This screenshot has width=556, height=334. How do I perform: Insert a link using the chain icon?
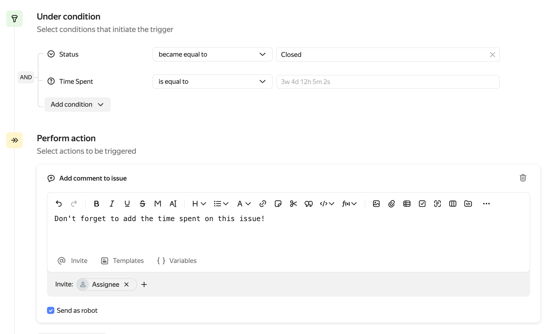(x=263, y=204)
